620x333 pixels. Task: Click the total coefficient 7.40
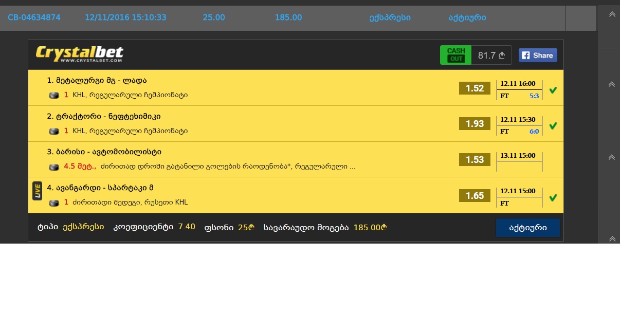pyautogui.click(x=187, y=227)
